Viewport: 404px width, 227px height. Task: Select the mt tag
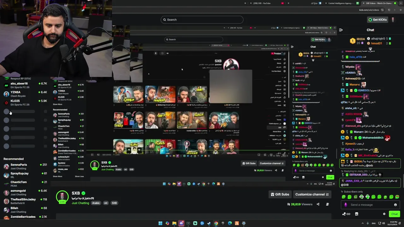(x=106, y=203)
